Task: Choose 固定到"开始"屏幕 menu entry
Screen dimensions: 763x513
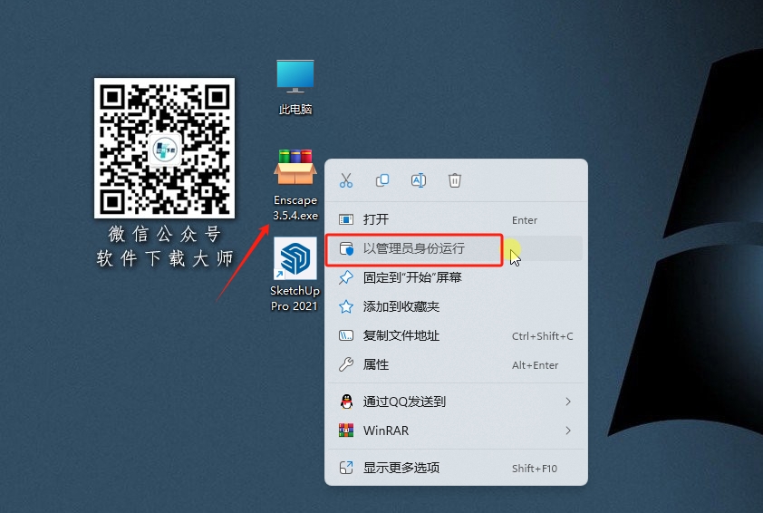Action: click(456, 277)
